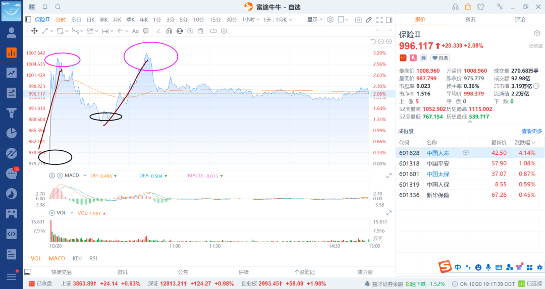Take a chart screenshot with camera icon
The height and width of the screenshot is (289, 545).
(358, 20)
